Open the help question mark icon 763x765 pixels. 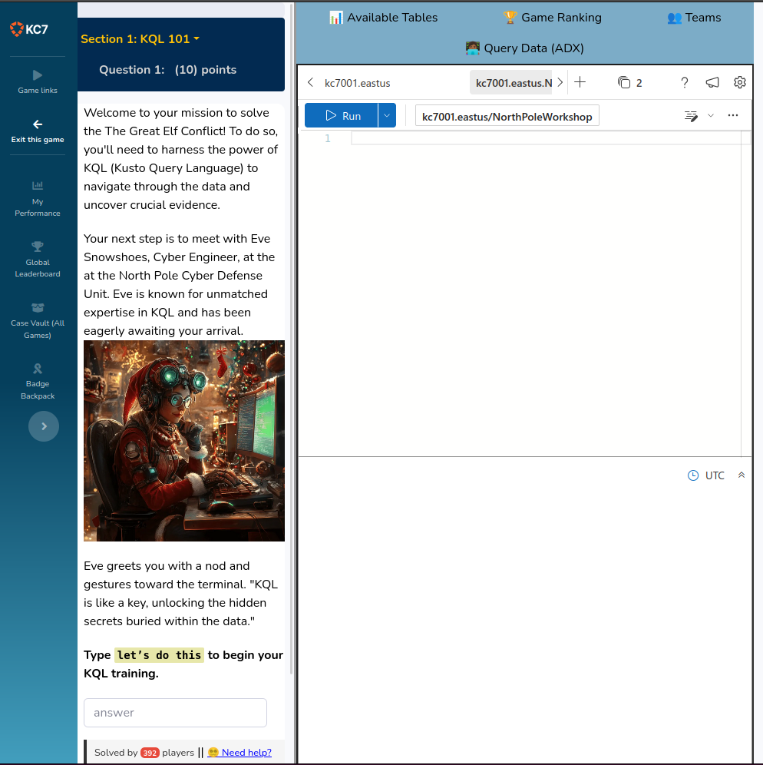pyautogui.click(x=685, y=83)
